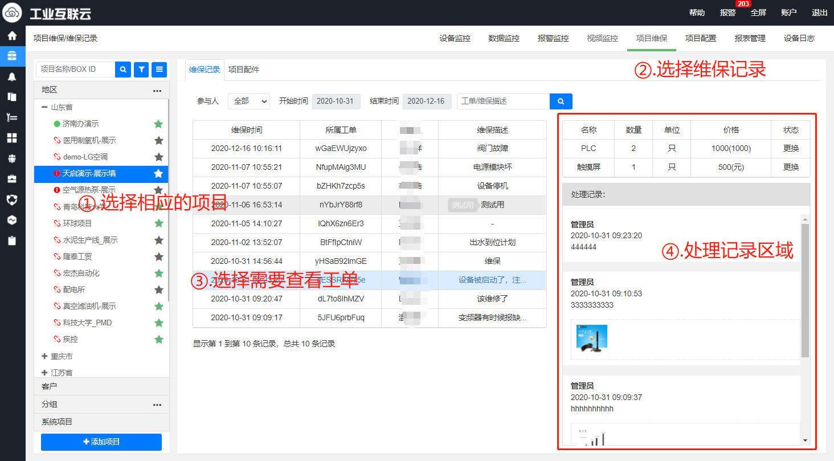Click 退出 logout in top bar
834x461 pixels.
[820, 13]
